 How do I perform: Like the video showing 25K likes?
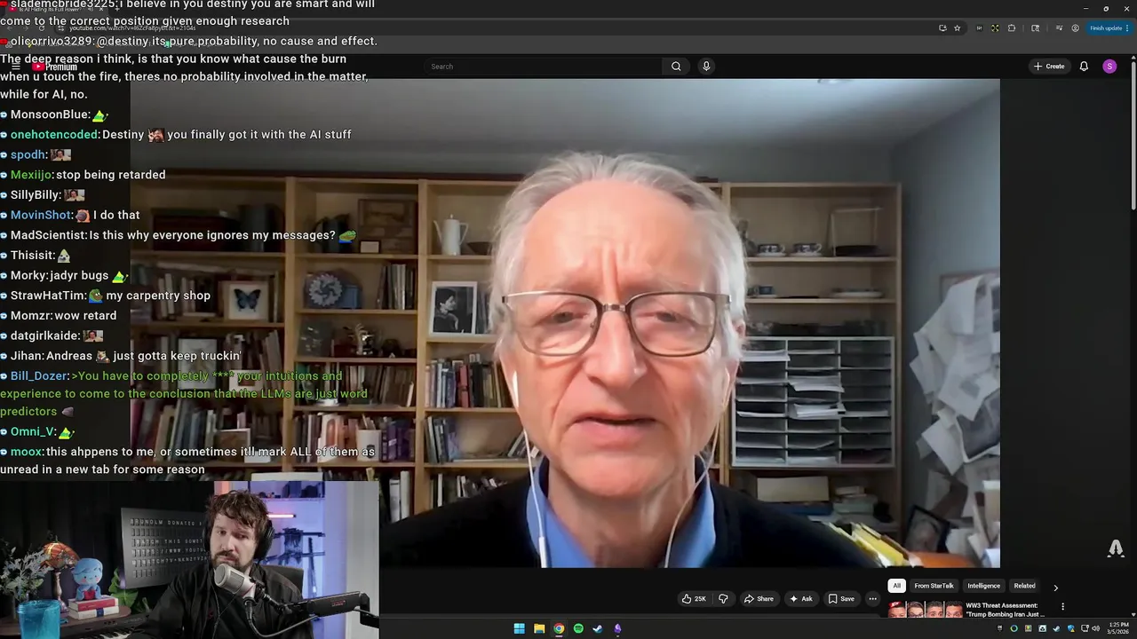[693, 599]
